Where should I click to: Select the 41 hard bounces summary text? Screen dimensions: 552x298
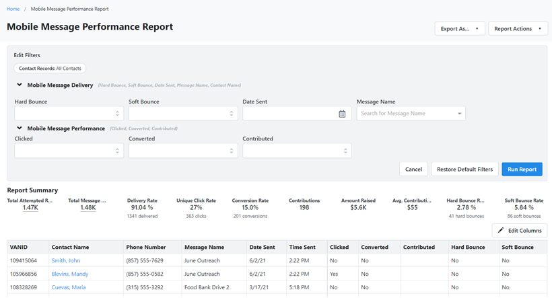pos(466,216)
